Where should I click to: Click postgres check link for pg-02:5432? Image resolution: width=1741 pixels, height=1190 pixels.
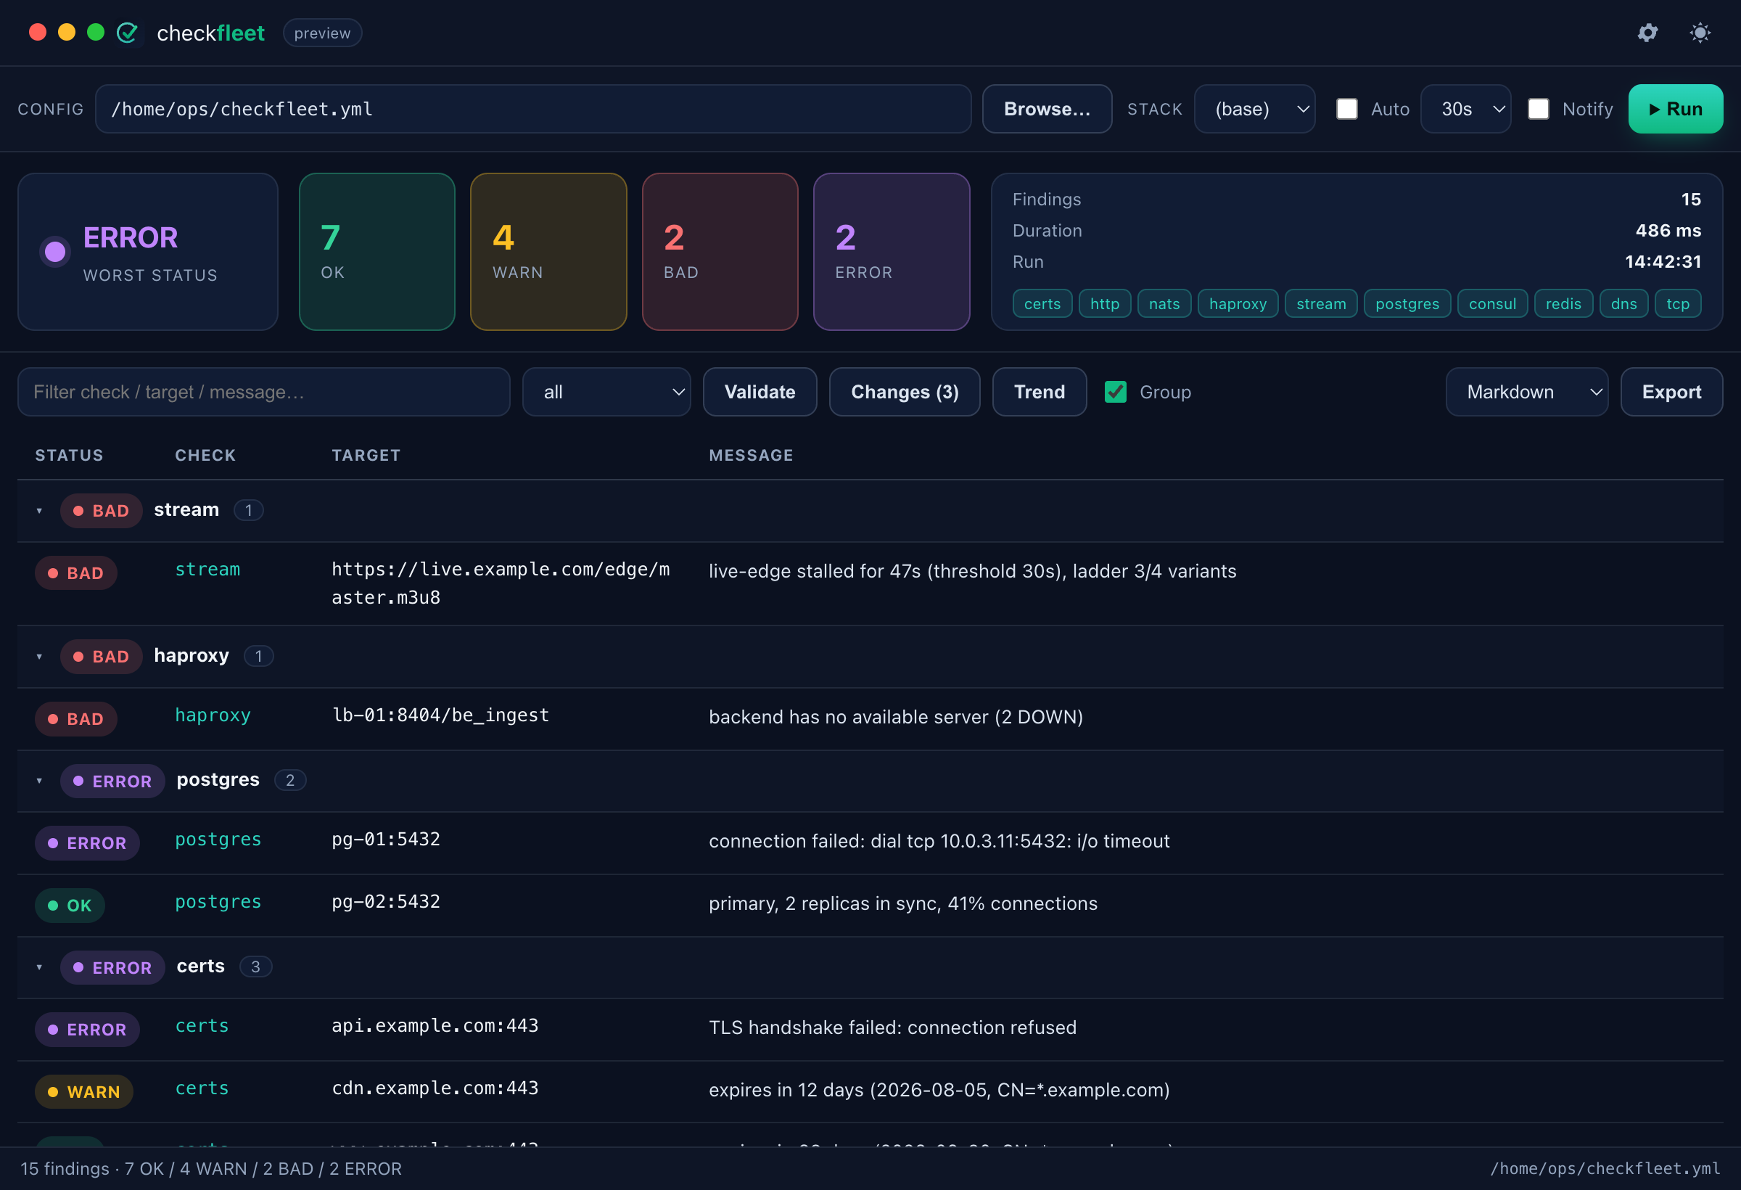pyautogui.click(x=218, y=901)
